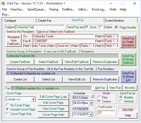
Task: Click the Select FaxBook button
Action: tap(48, 62)
